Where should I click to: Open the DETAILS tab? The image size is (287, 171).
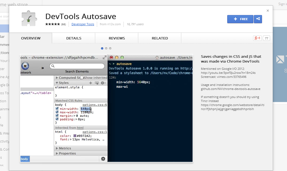(73, 38)
